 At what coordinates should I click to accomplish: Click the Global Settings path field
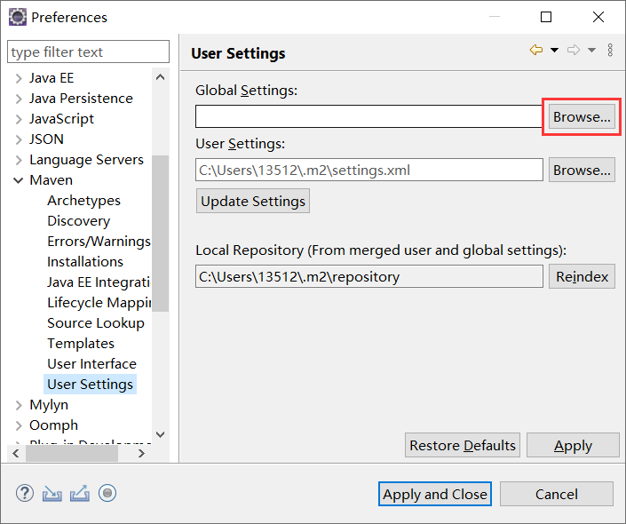pos(368,116)
